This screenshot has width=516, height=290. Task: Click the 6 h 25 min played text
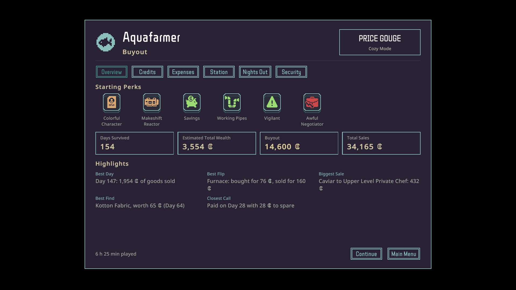tap(116, 254)
